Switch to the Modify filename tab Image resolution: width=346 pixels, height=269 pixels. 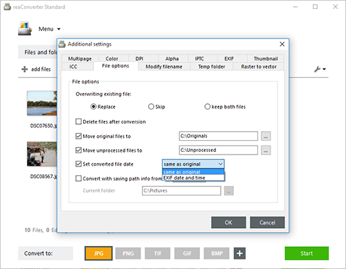(164, 67)
